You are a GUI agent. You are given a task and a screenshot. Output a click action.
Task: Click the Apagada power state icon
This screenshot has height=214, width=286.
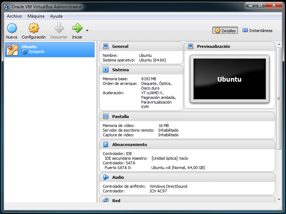(x=24, y=52)
